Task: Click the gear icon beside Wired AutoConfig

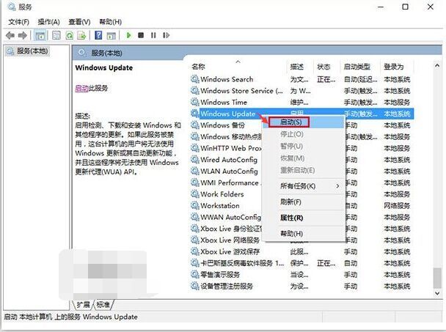Action: (195, 160)
